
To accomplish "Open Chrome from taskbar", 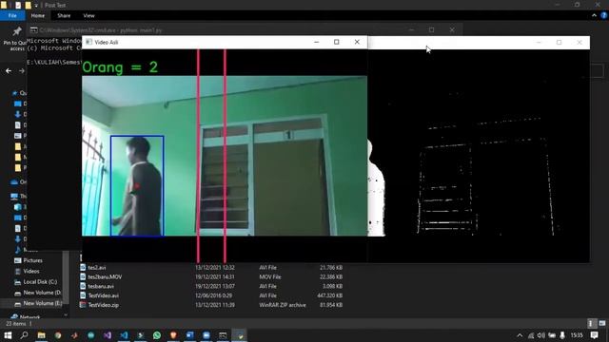I will coord(58,335).
